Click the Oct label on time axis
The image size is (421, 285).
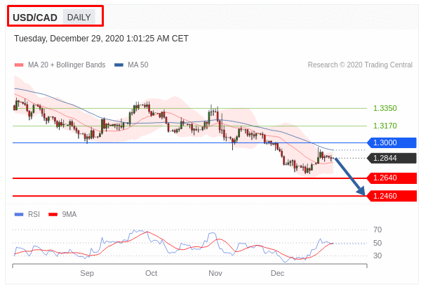point(151,274)
